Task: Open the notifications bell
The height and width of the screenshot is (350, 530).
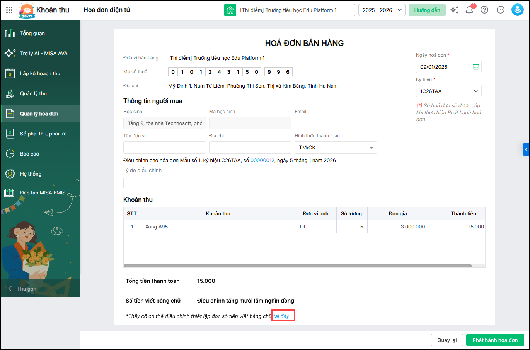Action: click(469, 10)
